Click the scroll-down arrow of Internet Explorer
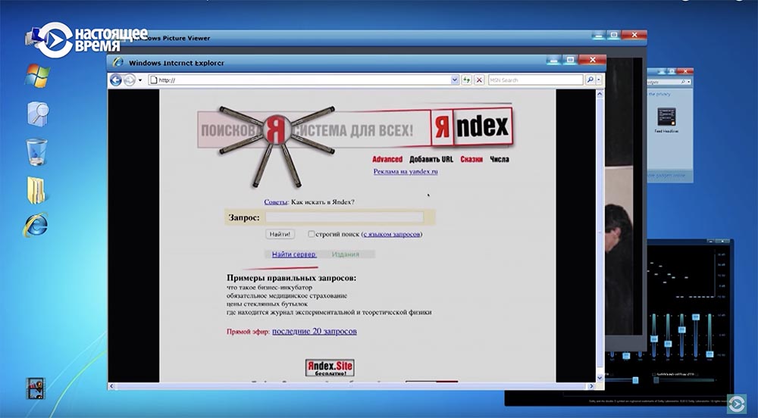This screenshot has width=758, height=418. coord(600,377)
